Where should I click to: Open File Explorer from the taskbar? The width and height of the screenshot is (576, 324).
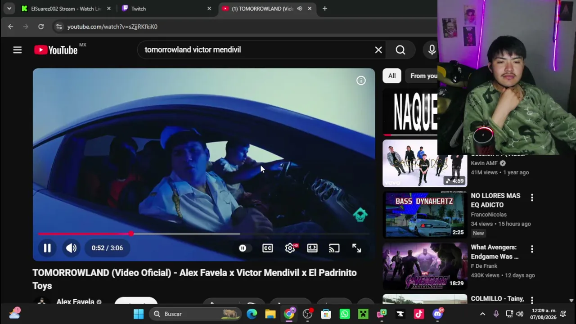pos(270,314)
